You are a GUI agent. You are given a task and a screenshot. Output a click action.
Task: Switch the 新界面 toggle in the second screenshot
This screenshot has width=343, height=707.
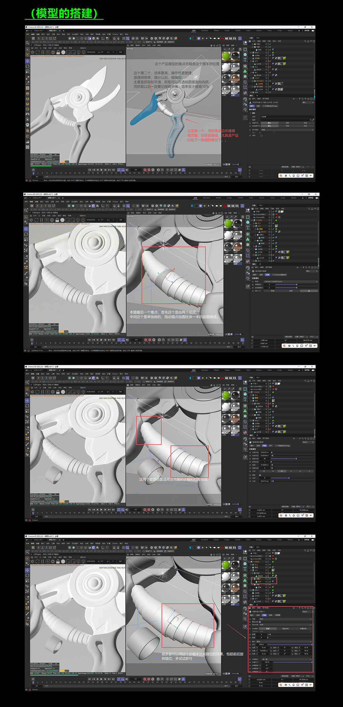point(317,198)
